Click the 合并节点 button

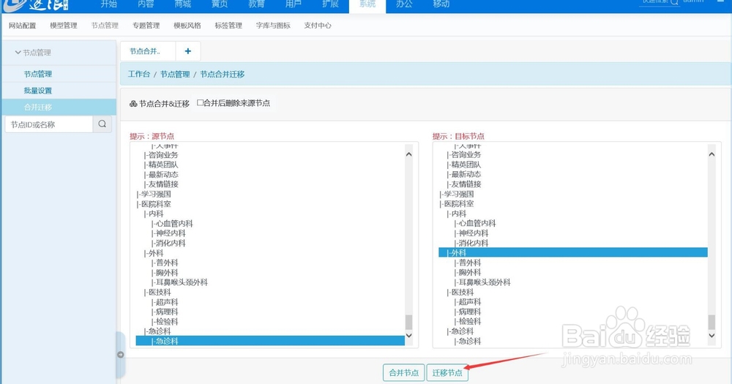404,373
